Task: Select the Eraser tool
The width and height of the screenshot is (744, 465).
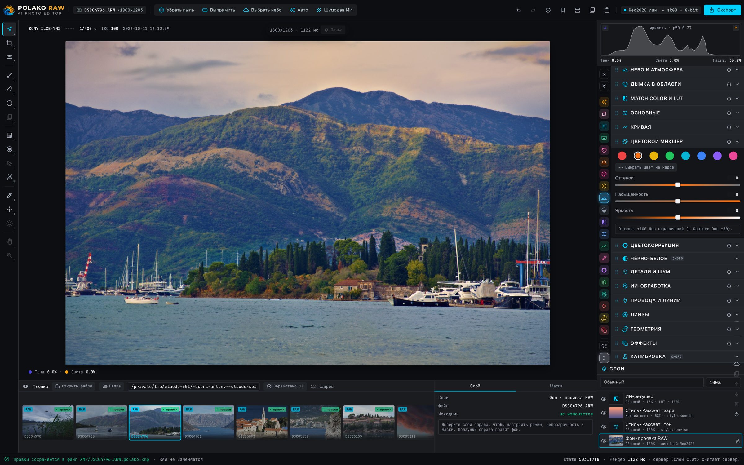Action: (9, 89)
